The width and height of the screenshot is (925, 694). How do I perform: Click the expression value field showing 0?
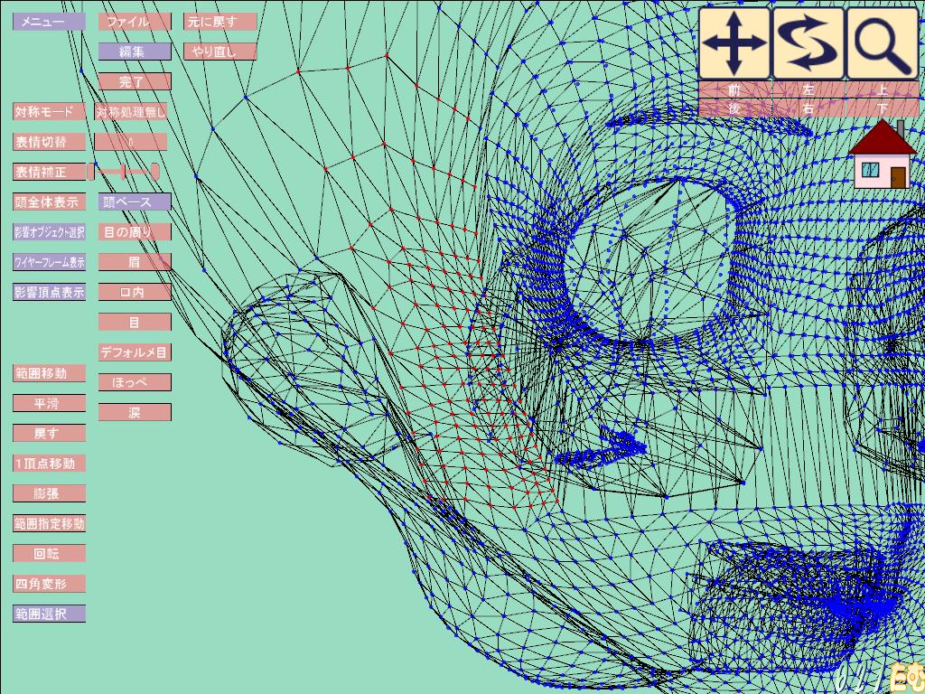131,142
